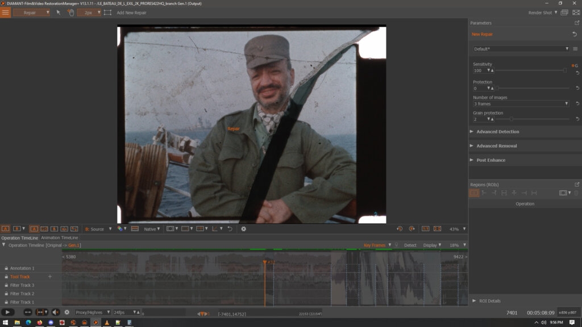Click the Sensitivity value field
This screenshot has height=327, width=582.
click(x=479, y=70)
